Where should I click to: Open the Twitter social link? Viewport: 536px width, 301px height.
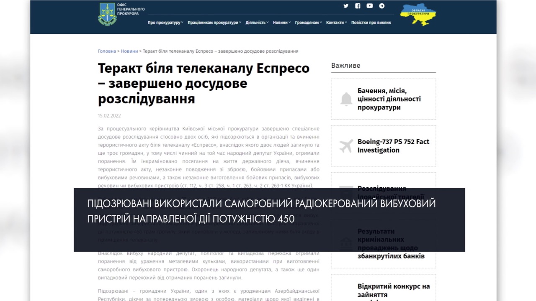(346, 6)
